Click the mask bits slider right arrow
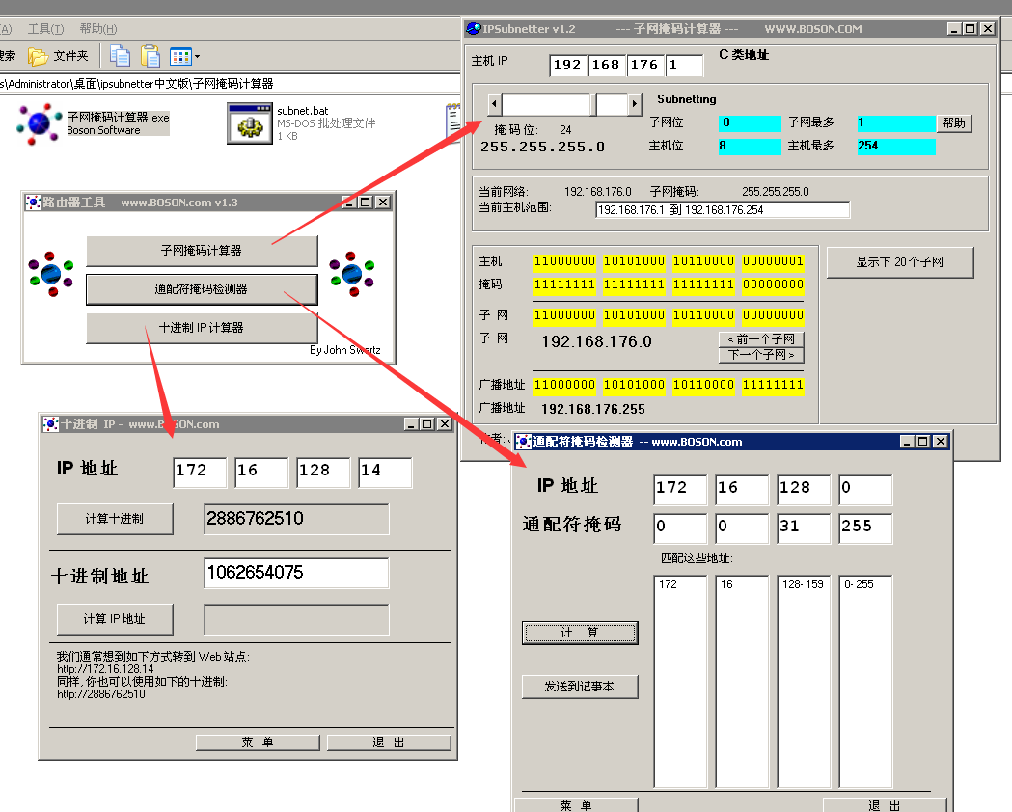This screenshot has width=1012, height=812. click(x=634, y=104)
